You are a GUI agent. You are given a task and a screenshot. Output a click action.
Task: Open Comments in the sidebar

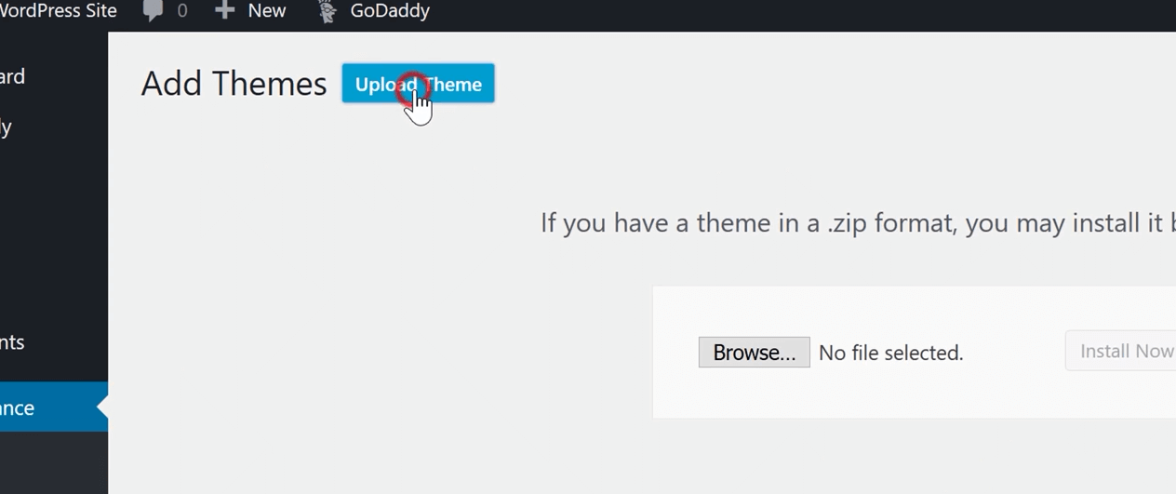tap(13, 342)
